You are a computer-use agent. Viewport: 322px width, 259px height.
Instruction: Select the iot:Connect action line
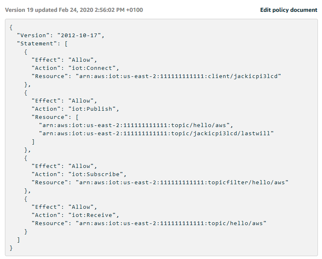(x=75, y=68)
